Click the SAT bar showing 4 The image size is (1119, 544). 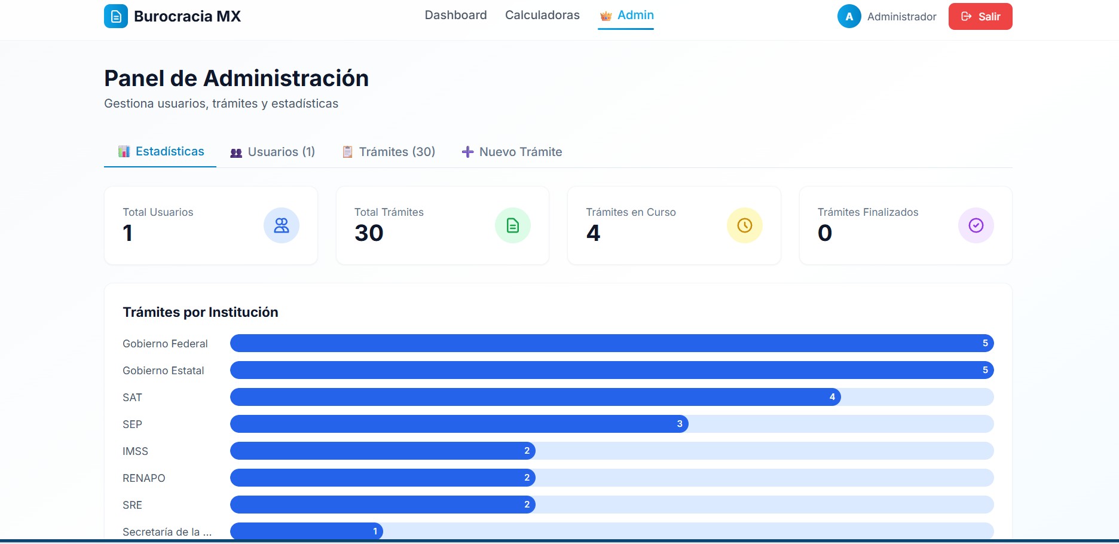(x=536, y=397)
